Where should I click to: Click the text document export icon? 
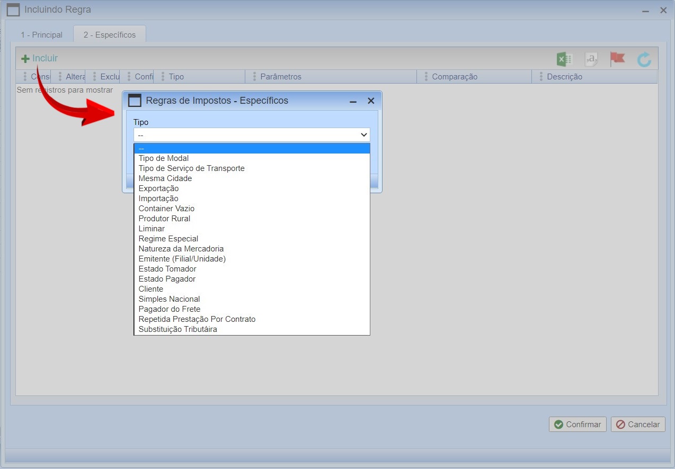591,59
